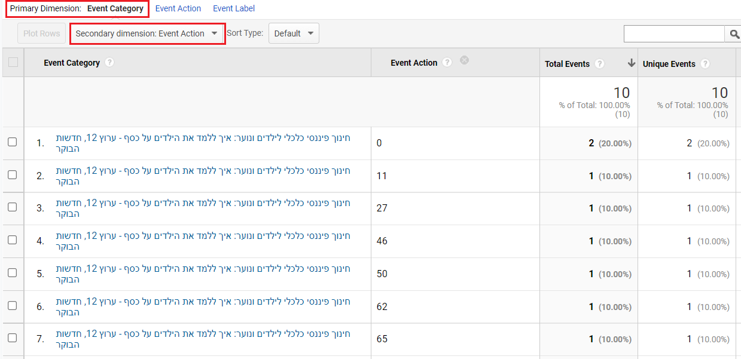Click the Total Events value 2 (20.00%)
The height and width of the screenshot is (359, 741).
[x=610, y=143]
